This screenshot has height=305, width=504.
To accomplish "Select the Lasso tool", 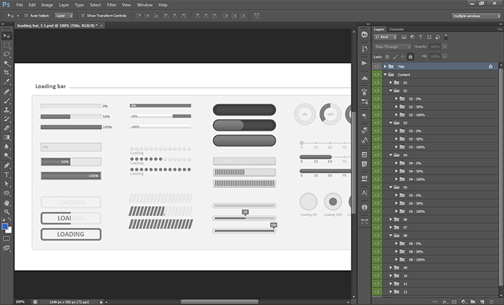I will coord(7,53).
